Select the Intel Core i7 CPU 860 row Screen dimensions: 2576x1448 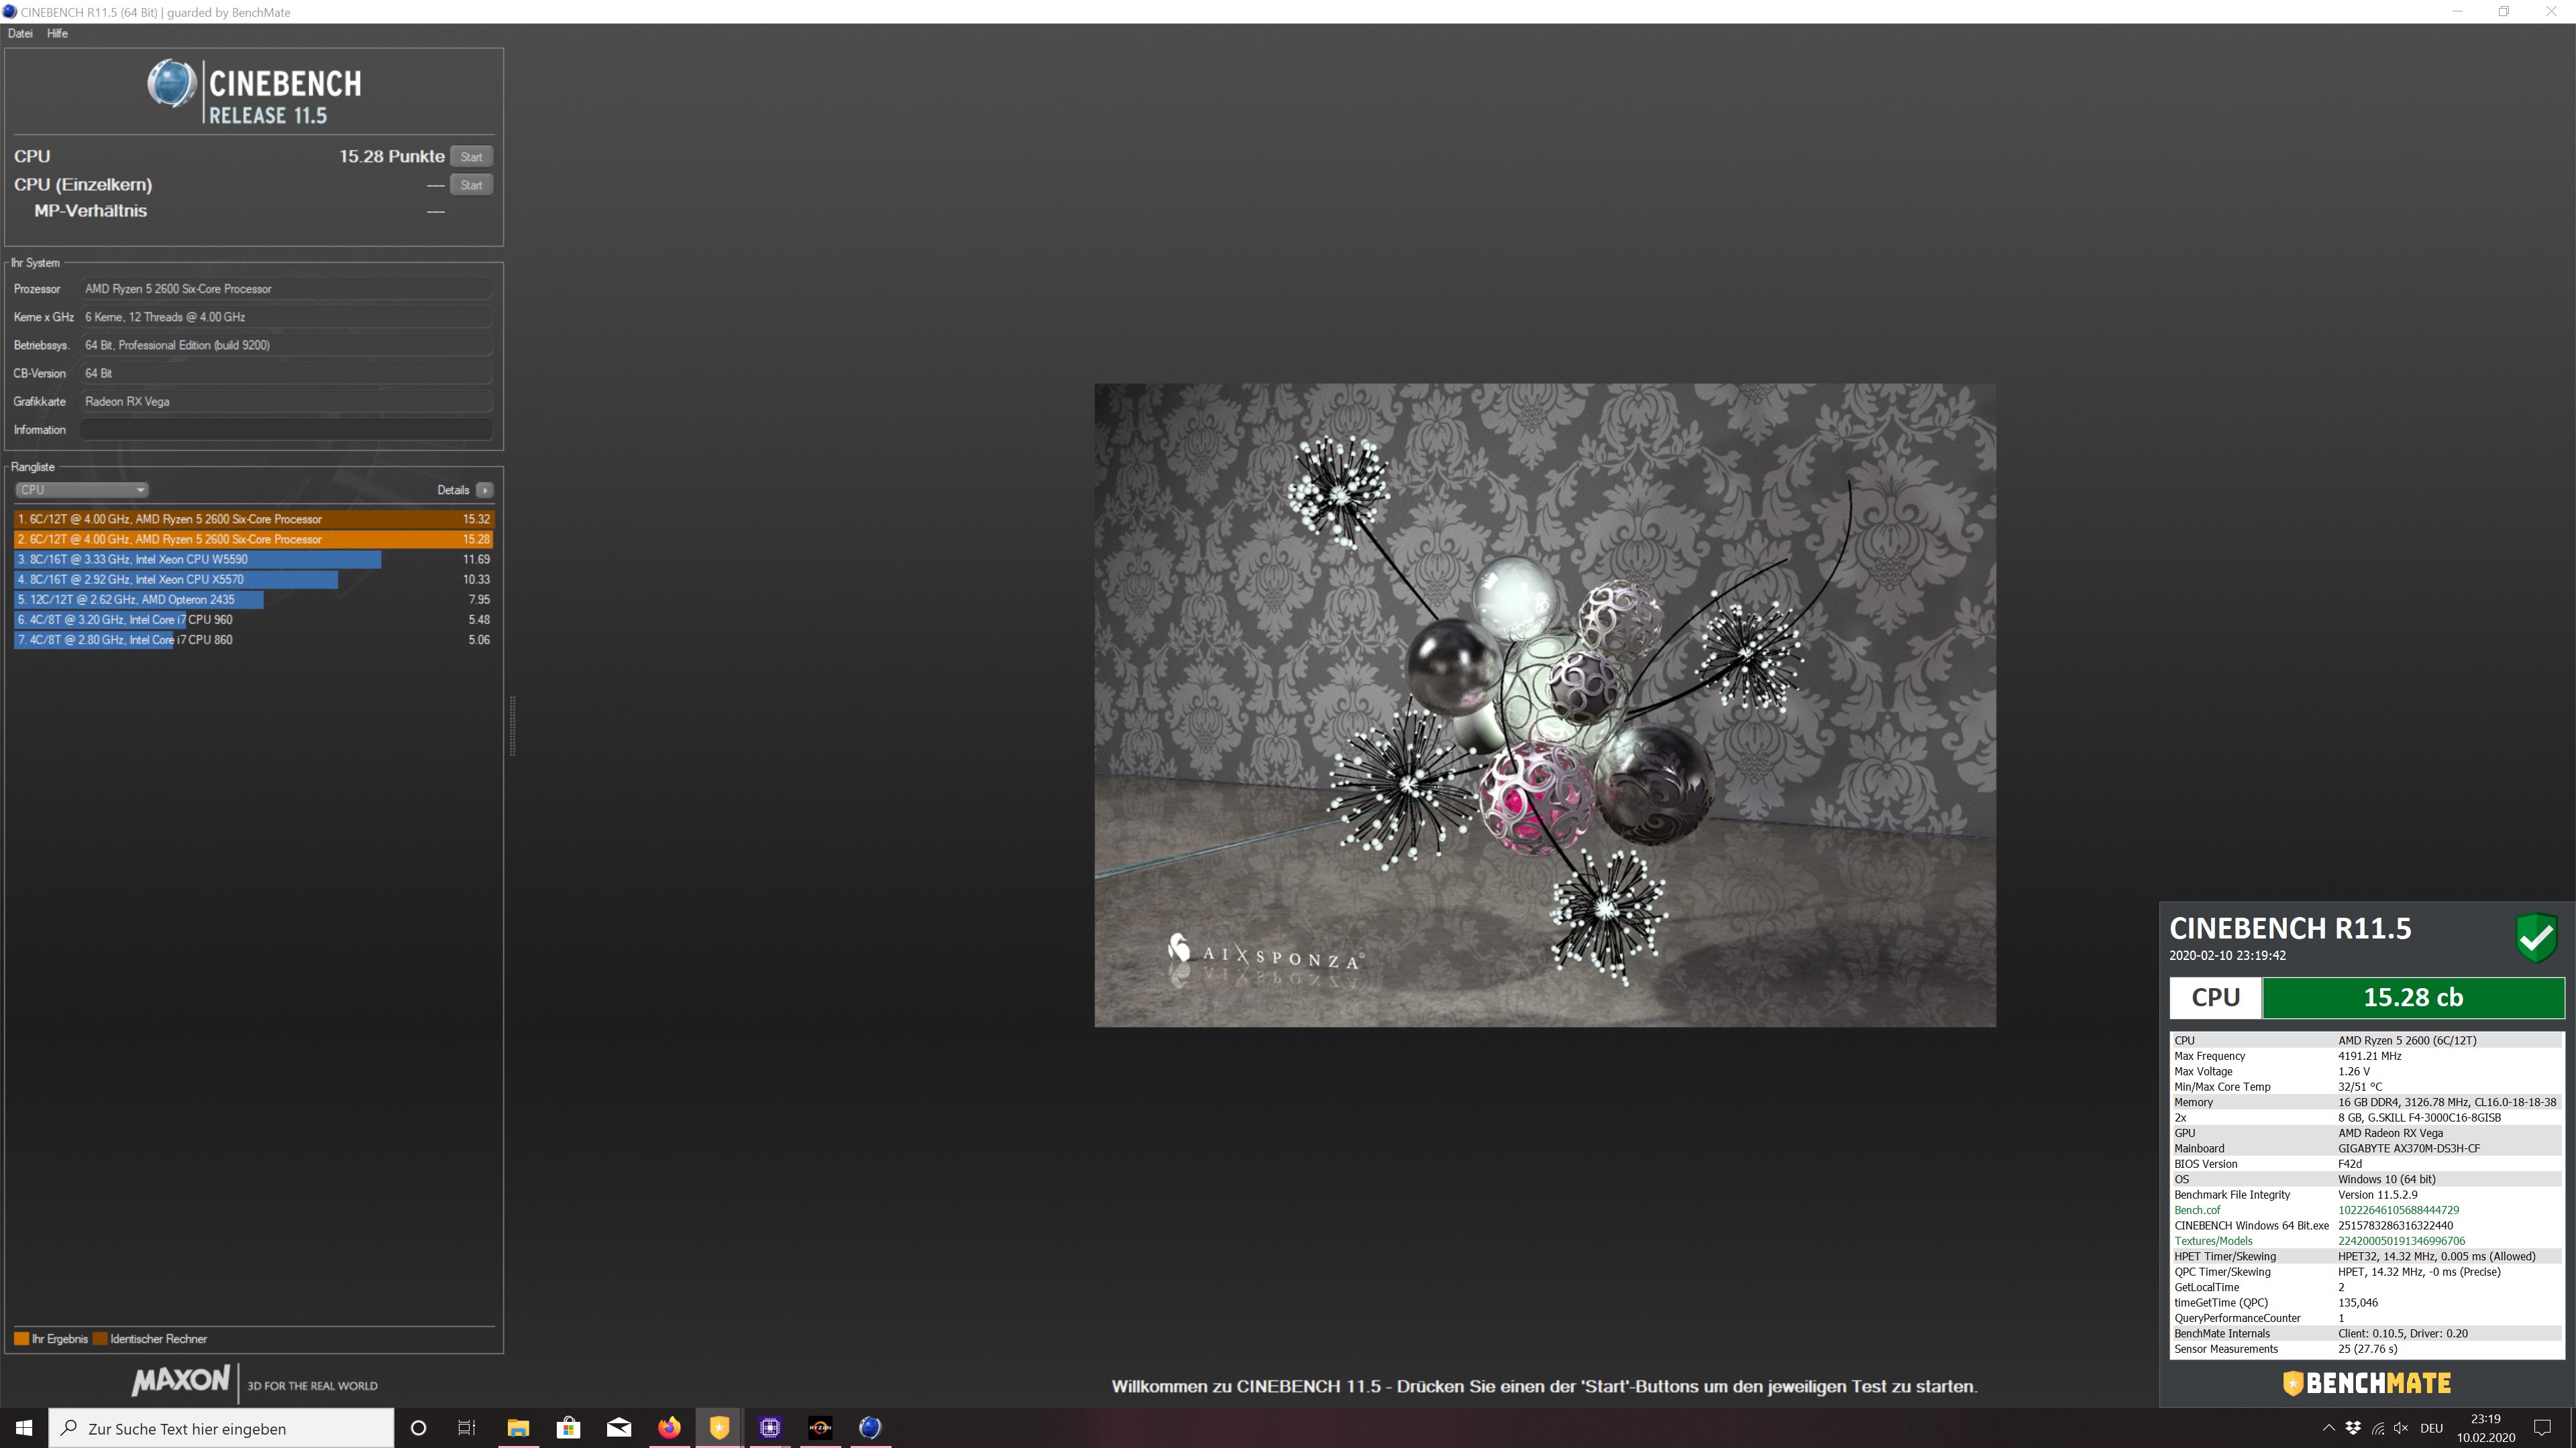click(x=254, y=640)
